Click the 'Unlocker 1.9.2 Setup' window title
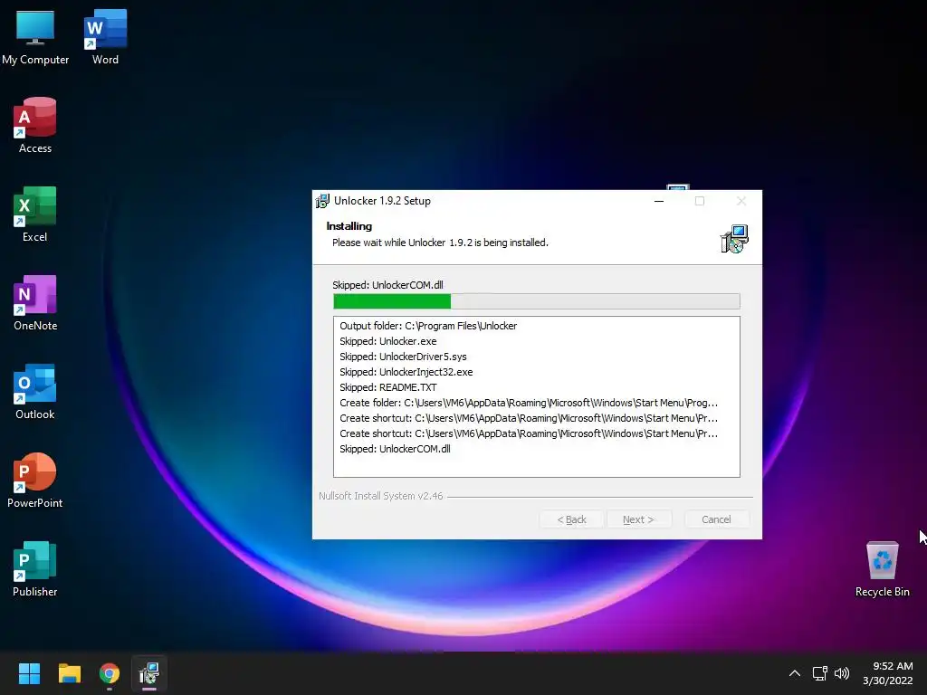This screenshot has width=927, height=695. pos(382,201)
